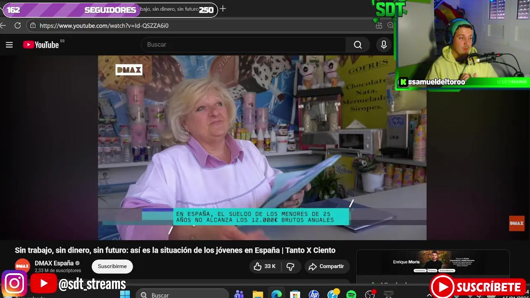The image size is (530, 298).
Task: Click the video player to pause playback
Action: coord(262,148)
